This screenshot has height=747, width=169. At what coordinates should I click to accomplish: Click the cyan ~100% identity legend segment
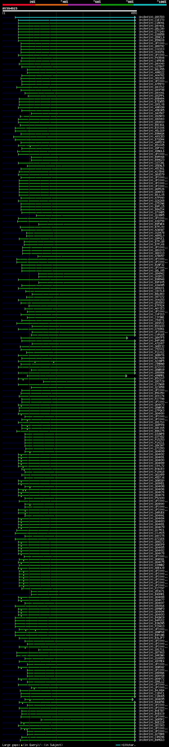[x=150, y=5]
